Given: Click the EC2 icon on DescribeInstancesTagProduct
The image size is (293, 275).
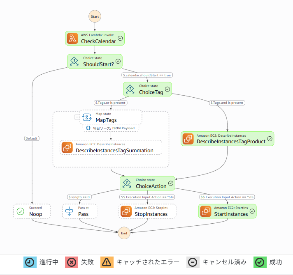Looking at the screenshot, I should click(x=188, y=139).
